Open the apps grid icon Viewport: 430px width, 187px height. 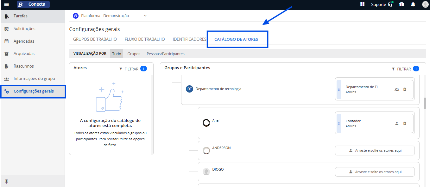(363, 4)
